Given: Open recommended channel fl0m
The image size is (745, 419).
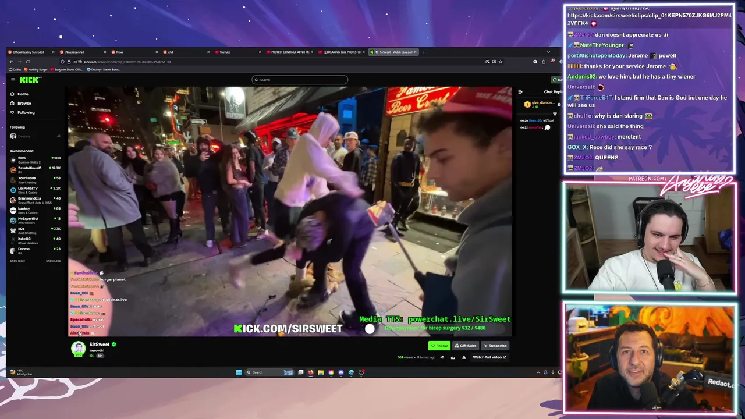Looking at the screenshot, I should click(x=35, y=159).
